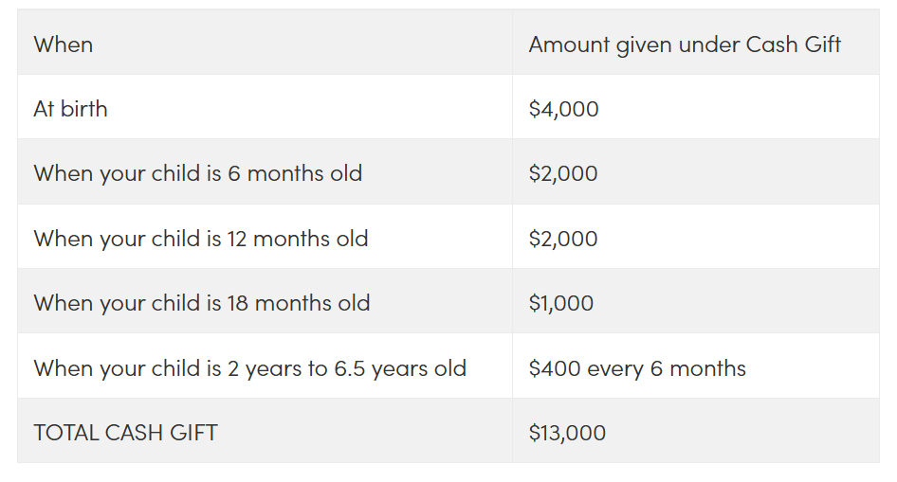Select the 'TOTAL CASH GIFT' label
897x482 pixels.
click(126, 433)
